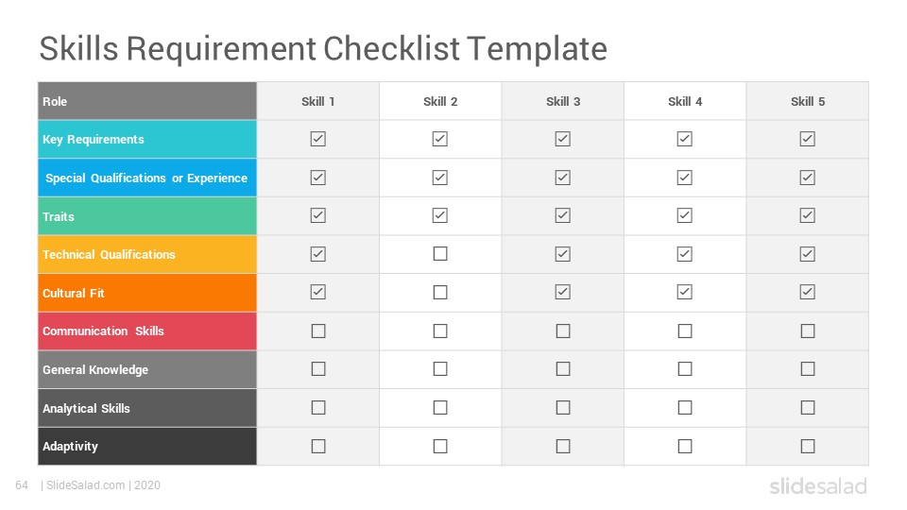The width and height of the screenshot is (907, 510).
Task: Tick Adaptivity checkbox under Skill 2
Action: (440, 447)
